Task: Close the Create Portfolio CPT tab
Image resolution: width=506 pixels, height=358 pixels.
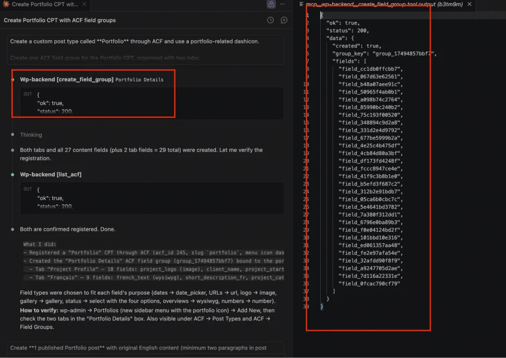Action: (x=84, y=4)
